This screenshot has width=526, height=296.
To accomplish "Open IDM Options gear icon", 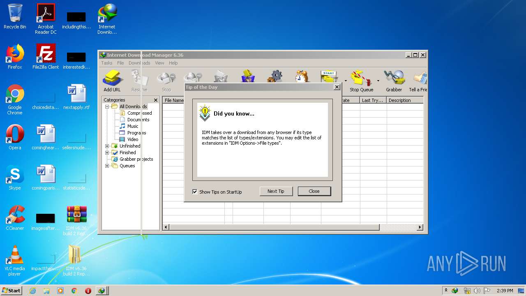I will [x=275, y=76].
